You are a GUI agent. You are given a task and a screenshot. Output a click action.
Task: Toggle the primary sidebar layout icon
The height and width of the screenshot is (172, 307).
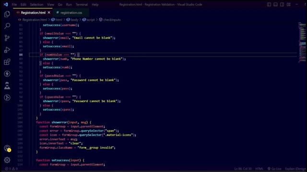269,4
